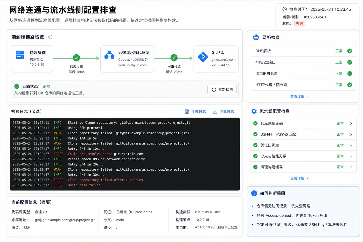Click the download icon of 下载日志
Image resolution: width=363 pixels, height=242 pixels.
coord(215,112)
